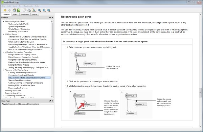Open Cutting, Copying and Pasting Contraptions
This screenshot has height=132, width=203.
[25, 83]
